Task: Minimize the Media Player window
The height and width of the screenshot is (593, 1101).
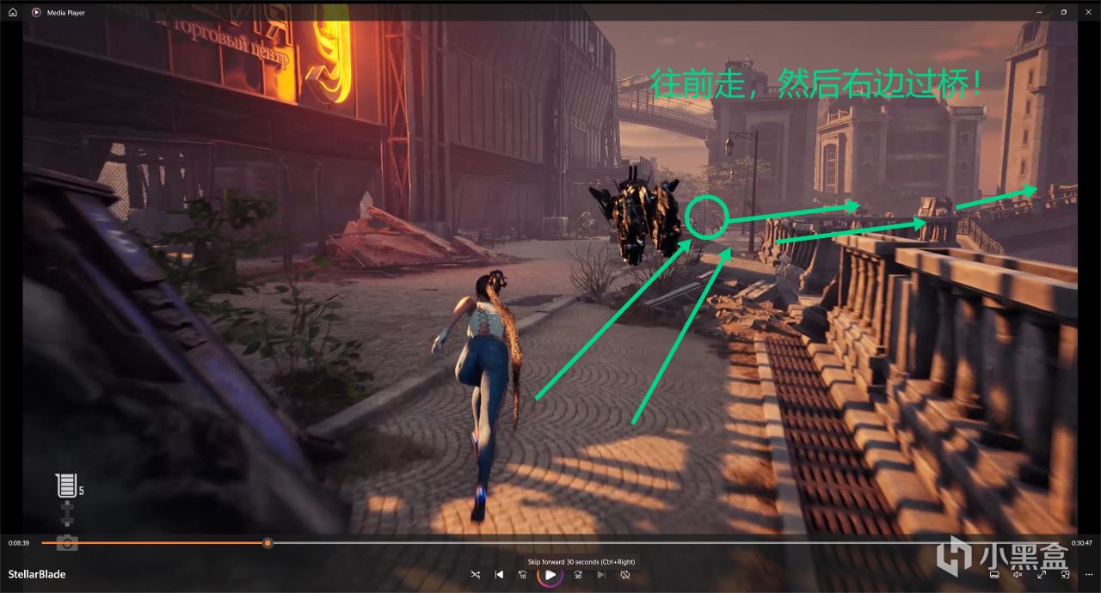Action: pyautogui.click(x=1040, y=12)
